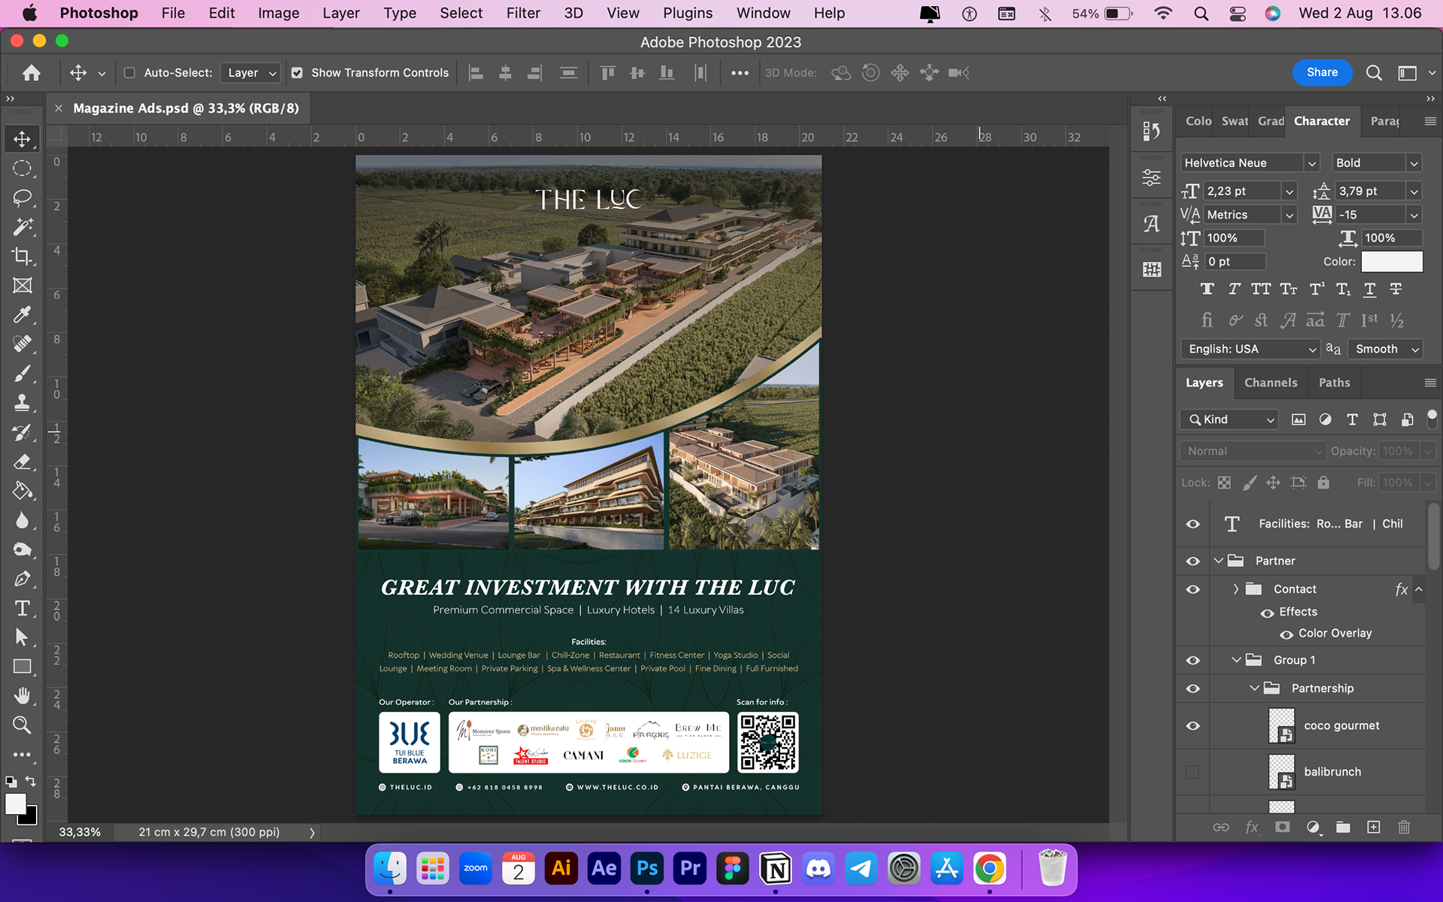This screenshot has height=902, width=1443.
Task: Select the Hand tool
Action: (x=22, y=696)
